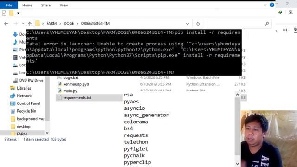
Task: Click preview pane scroll down arrow
Action: [x=238, y=164]
